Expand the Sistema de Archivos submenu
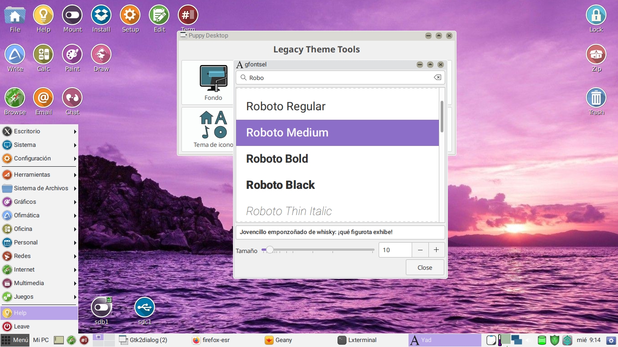The height and width of the screenshot is (347, 618). pyautogui.click(x=39, y=188)
